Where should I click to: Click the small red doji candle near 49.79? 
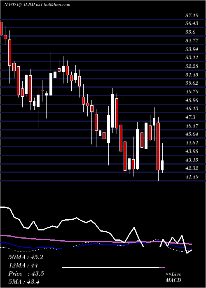click(42, 91)
